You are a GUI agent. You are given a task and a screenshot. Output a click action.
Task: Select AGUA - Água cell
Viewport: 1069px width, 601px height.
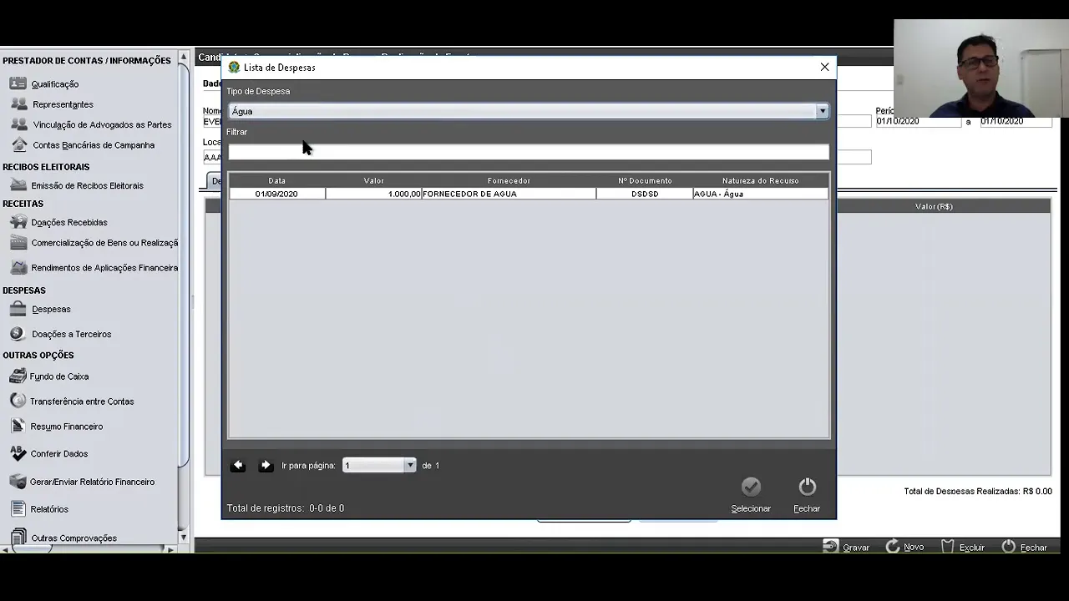click(761, 194)
